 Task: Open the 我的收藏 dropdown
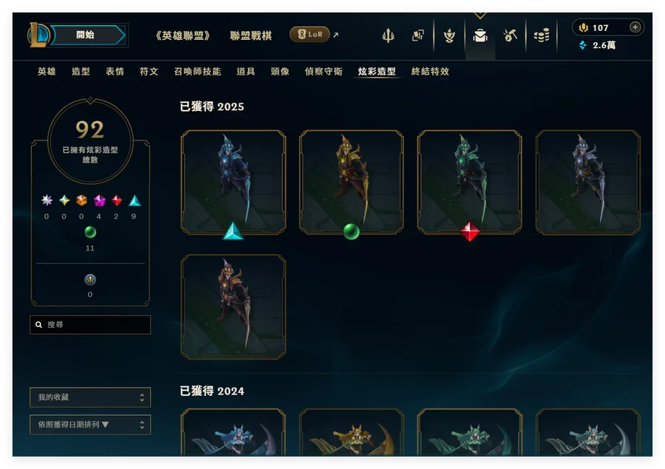tap(90, 397)
